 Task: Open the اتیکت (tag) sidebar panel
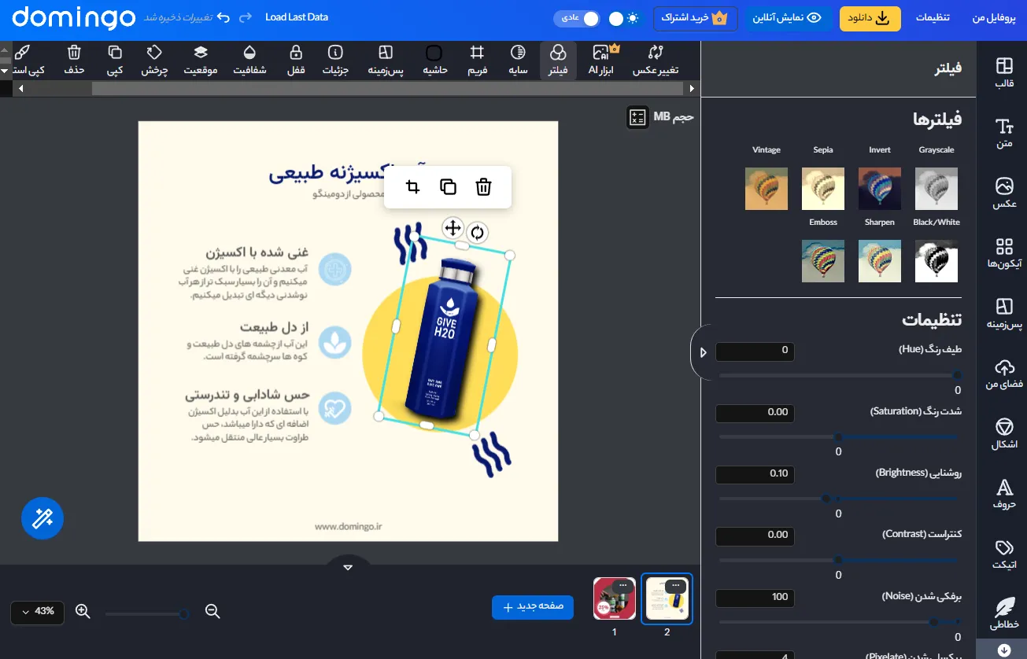pyautogui.click(x=1003, y=554)
